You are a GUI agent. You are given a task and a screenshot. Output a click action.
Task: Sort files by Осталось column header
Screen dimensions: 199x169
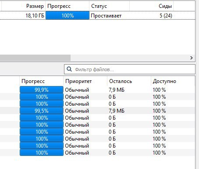[x=121, y=81]
